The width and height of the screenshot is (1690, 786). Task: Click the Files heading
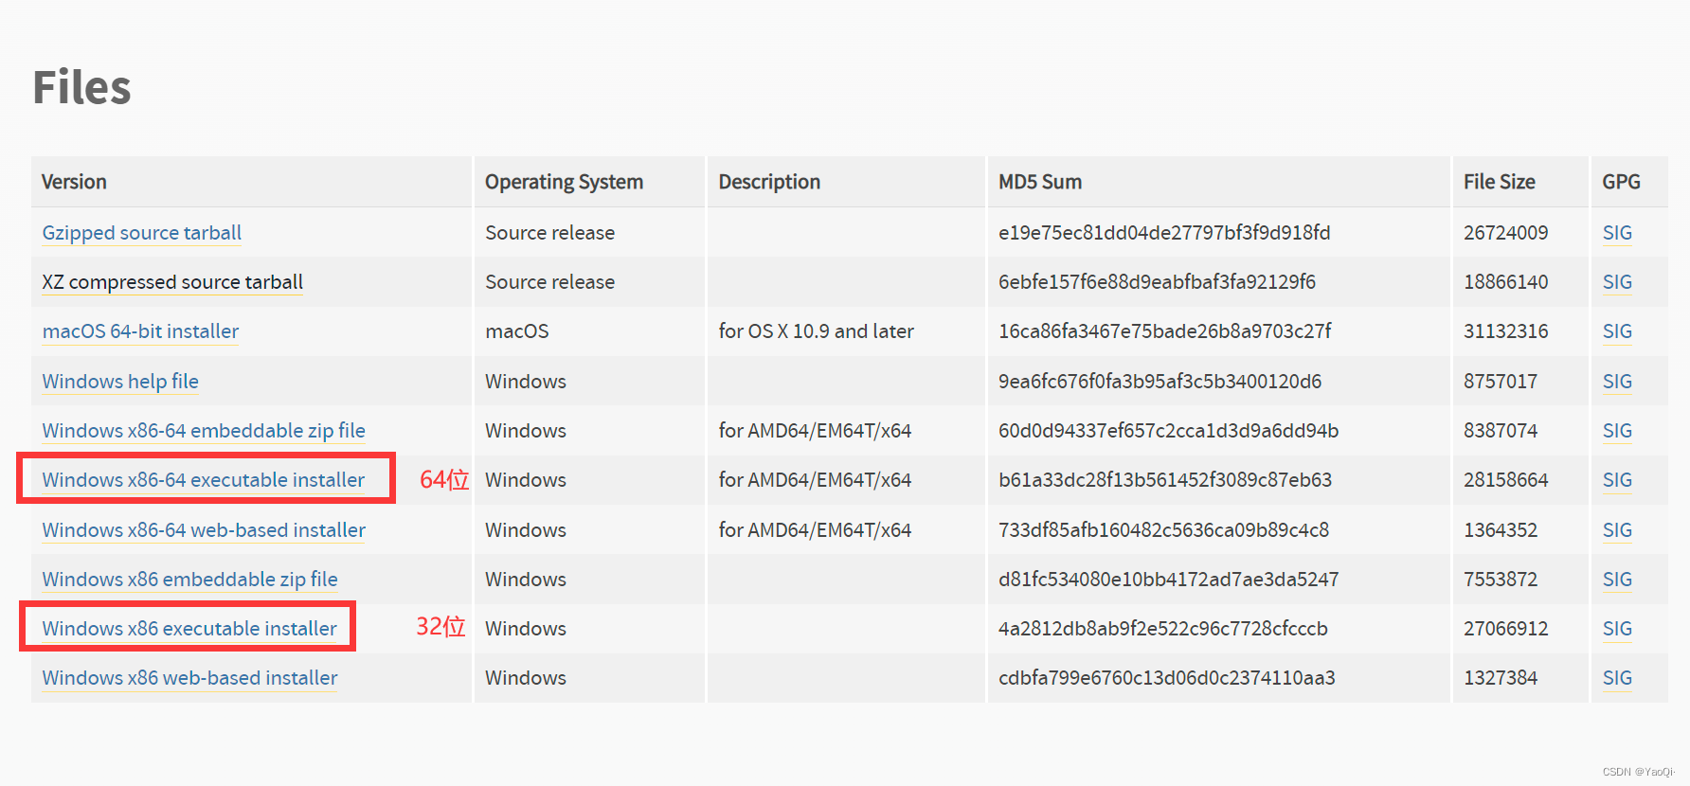[81, 87]
